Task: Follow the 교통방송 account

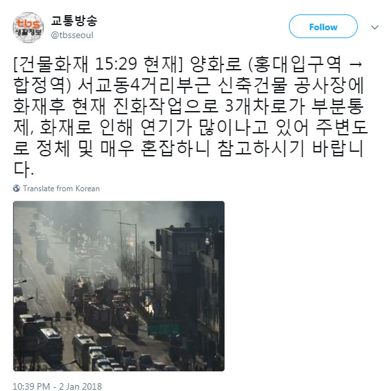Action: (x=323, y=26)
